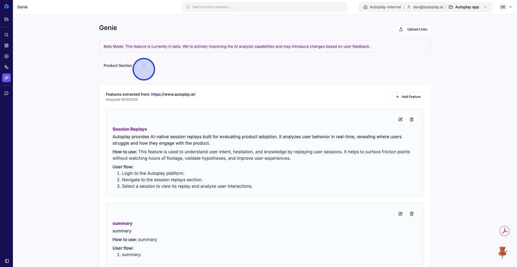Click the magnifier search icon in sidebar
This screenshot has width=517, height=267.
(x=6, y=35)
